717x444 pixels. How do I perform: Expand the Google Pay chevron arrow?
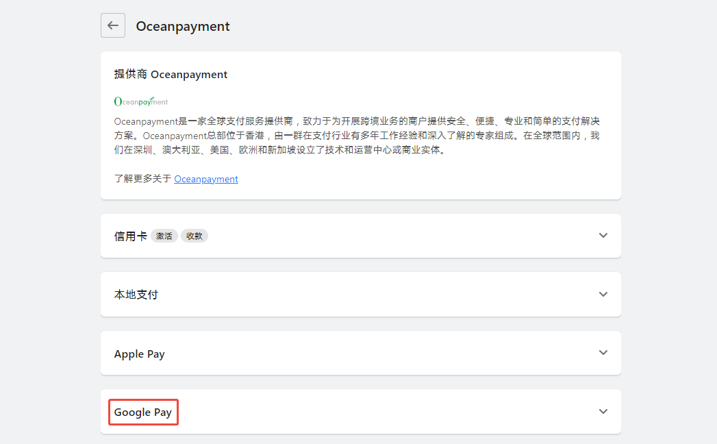coord(603,412)
